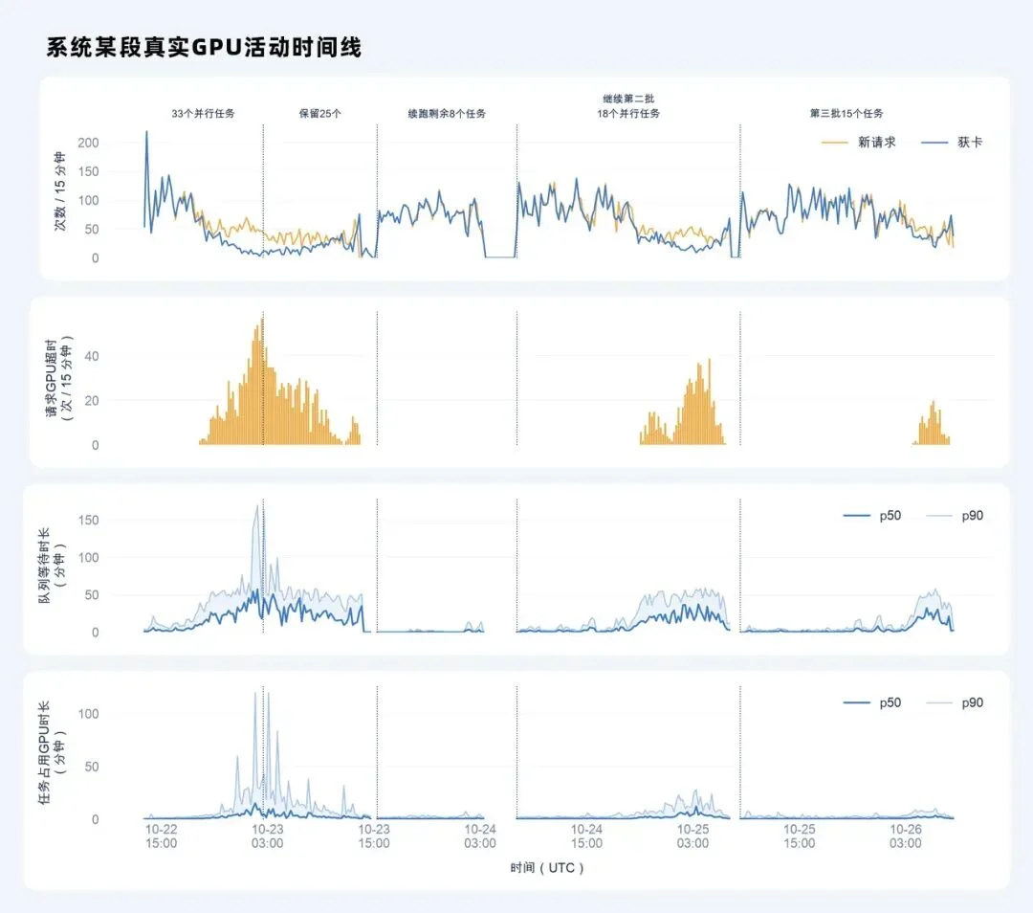Image resolution: width=1033 pixels, height=913 pixels.
Task: Click the p90 legend label in 队列等待时长 chart
Action: pyautogui.click(x=973, y=516)
